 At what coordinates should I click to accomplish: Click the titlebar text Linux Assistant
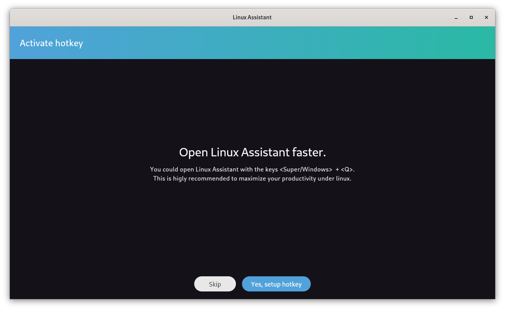click(x=252, y=17)
